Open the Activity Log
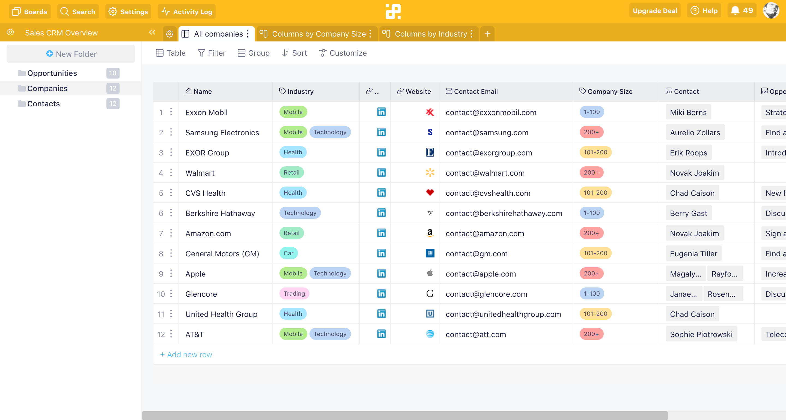Screen dimensions: 786x420 point(187,11)
